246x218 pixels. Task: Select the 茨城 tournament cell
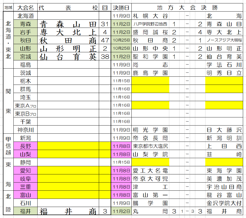25,73
